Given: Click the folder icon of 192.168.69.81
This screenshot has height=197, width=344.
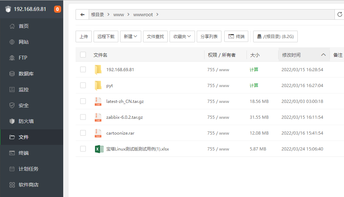Looking at the screenshot, I should [x=98, y=70].
